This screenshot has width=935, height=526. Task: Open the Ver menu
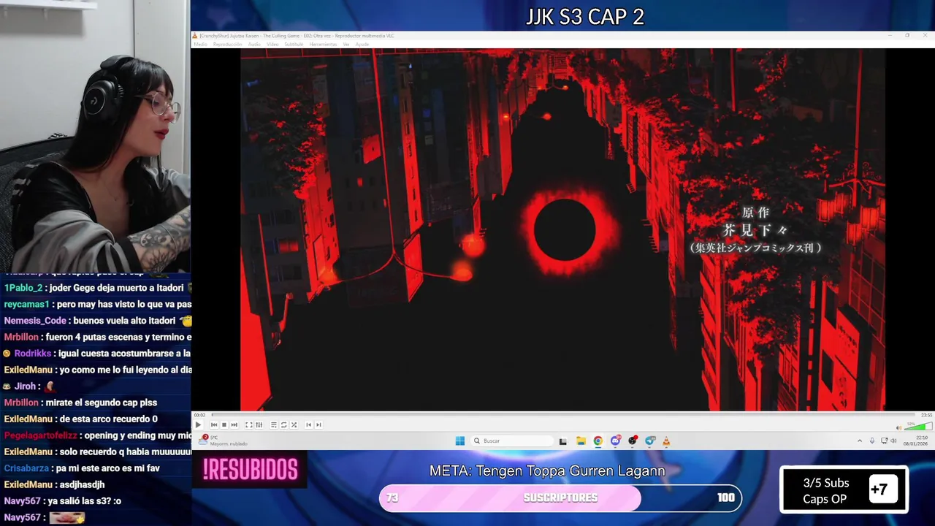[x=346, y=45]
